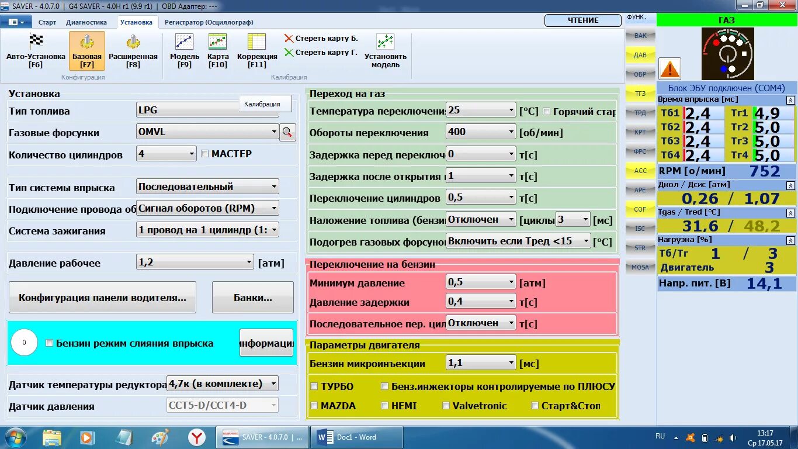Click the Информация button
Viewport: 798px width, 449px height.
[266, 343]
